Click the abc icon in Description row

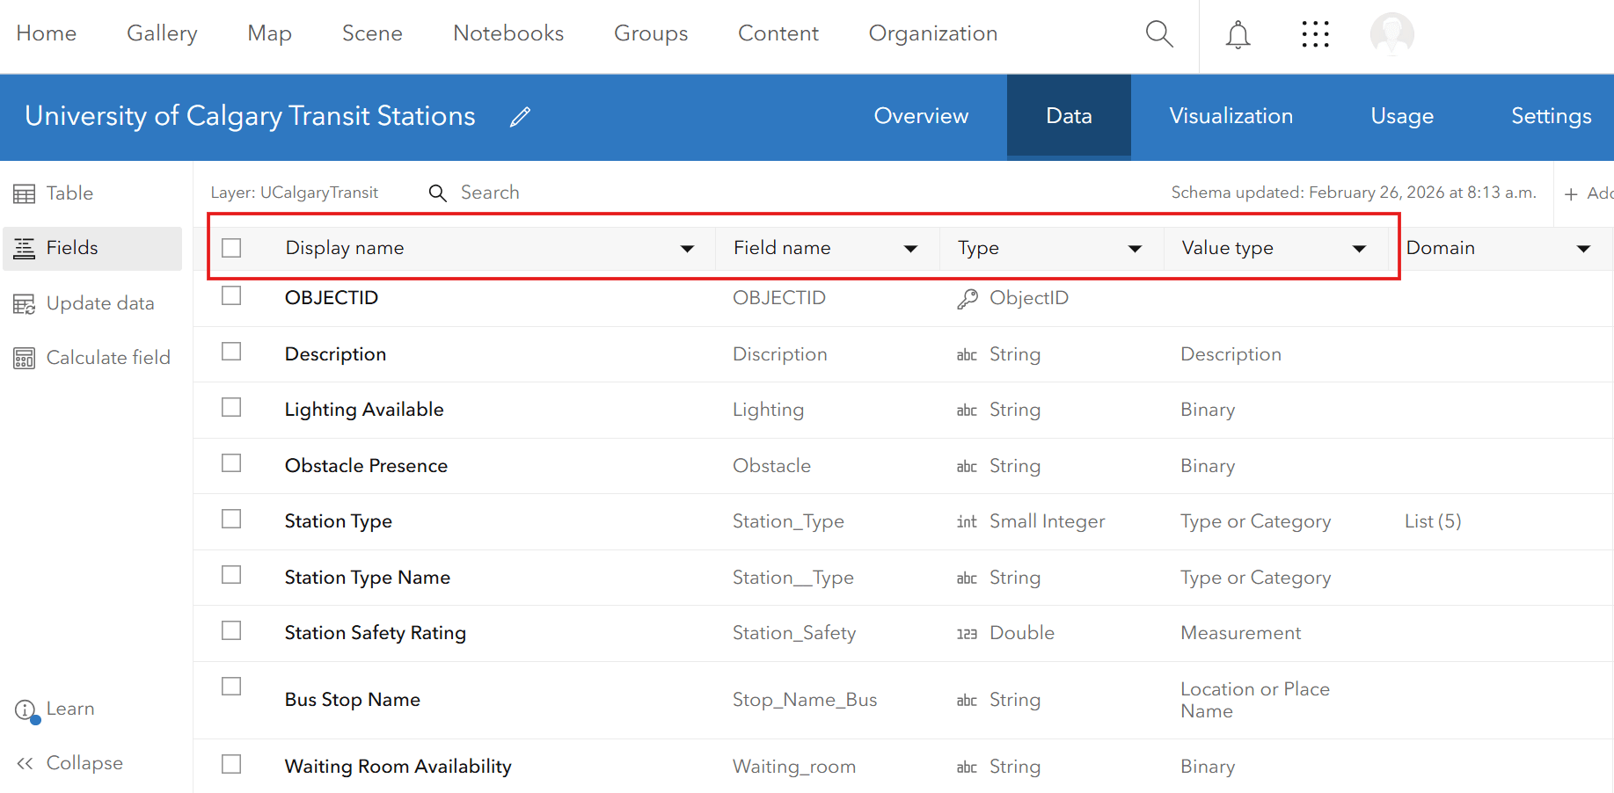click(x=967, y=355)
